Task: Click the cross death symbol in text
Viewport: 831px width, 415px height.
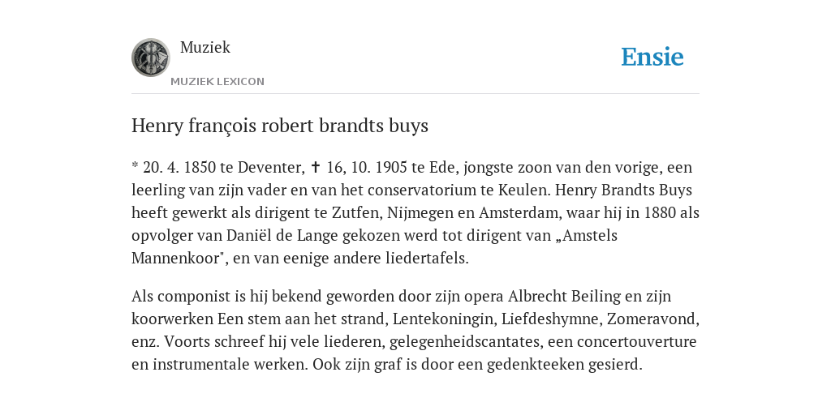Action: point(316,167)
